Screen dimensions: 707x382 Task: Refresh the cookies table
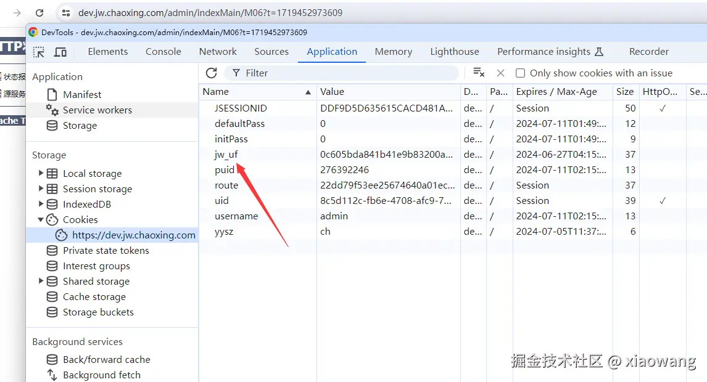tap(212, 73)
